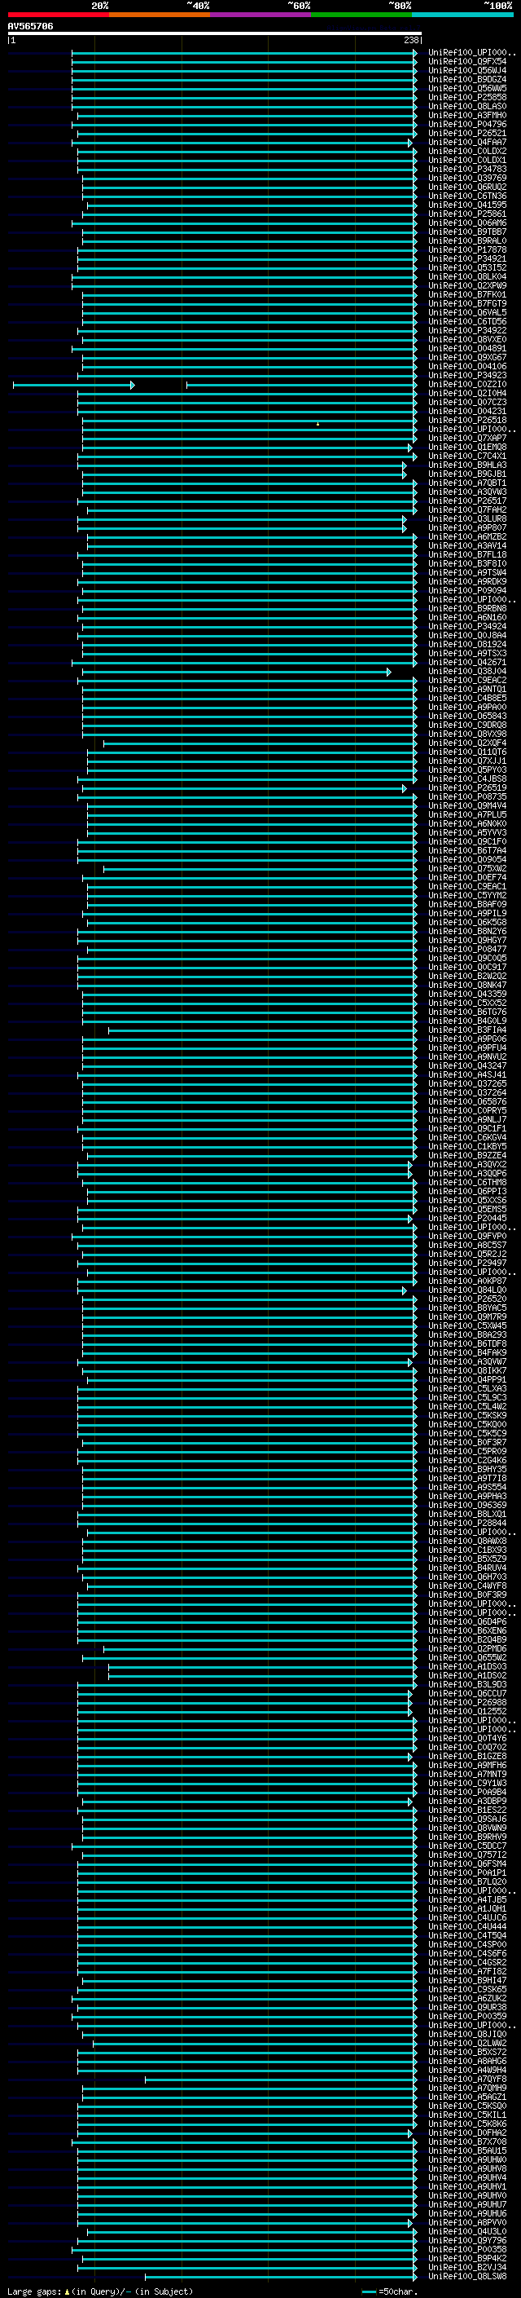The width and height of the screenshot is (521, 2298).
Task: Select the UniRef100_Q9XG67 label
Action: click(x=466, y=357)
